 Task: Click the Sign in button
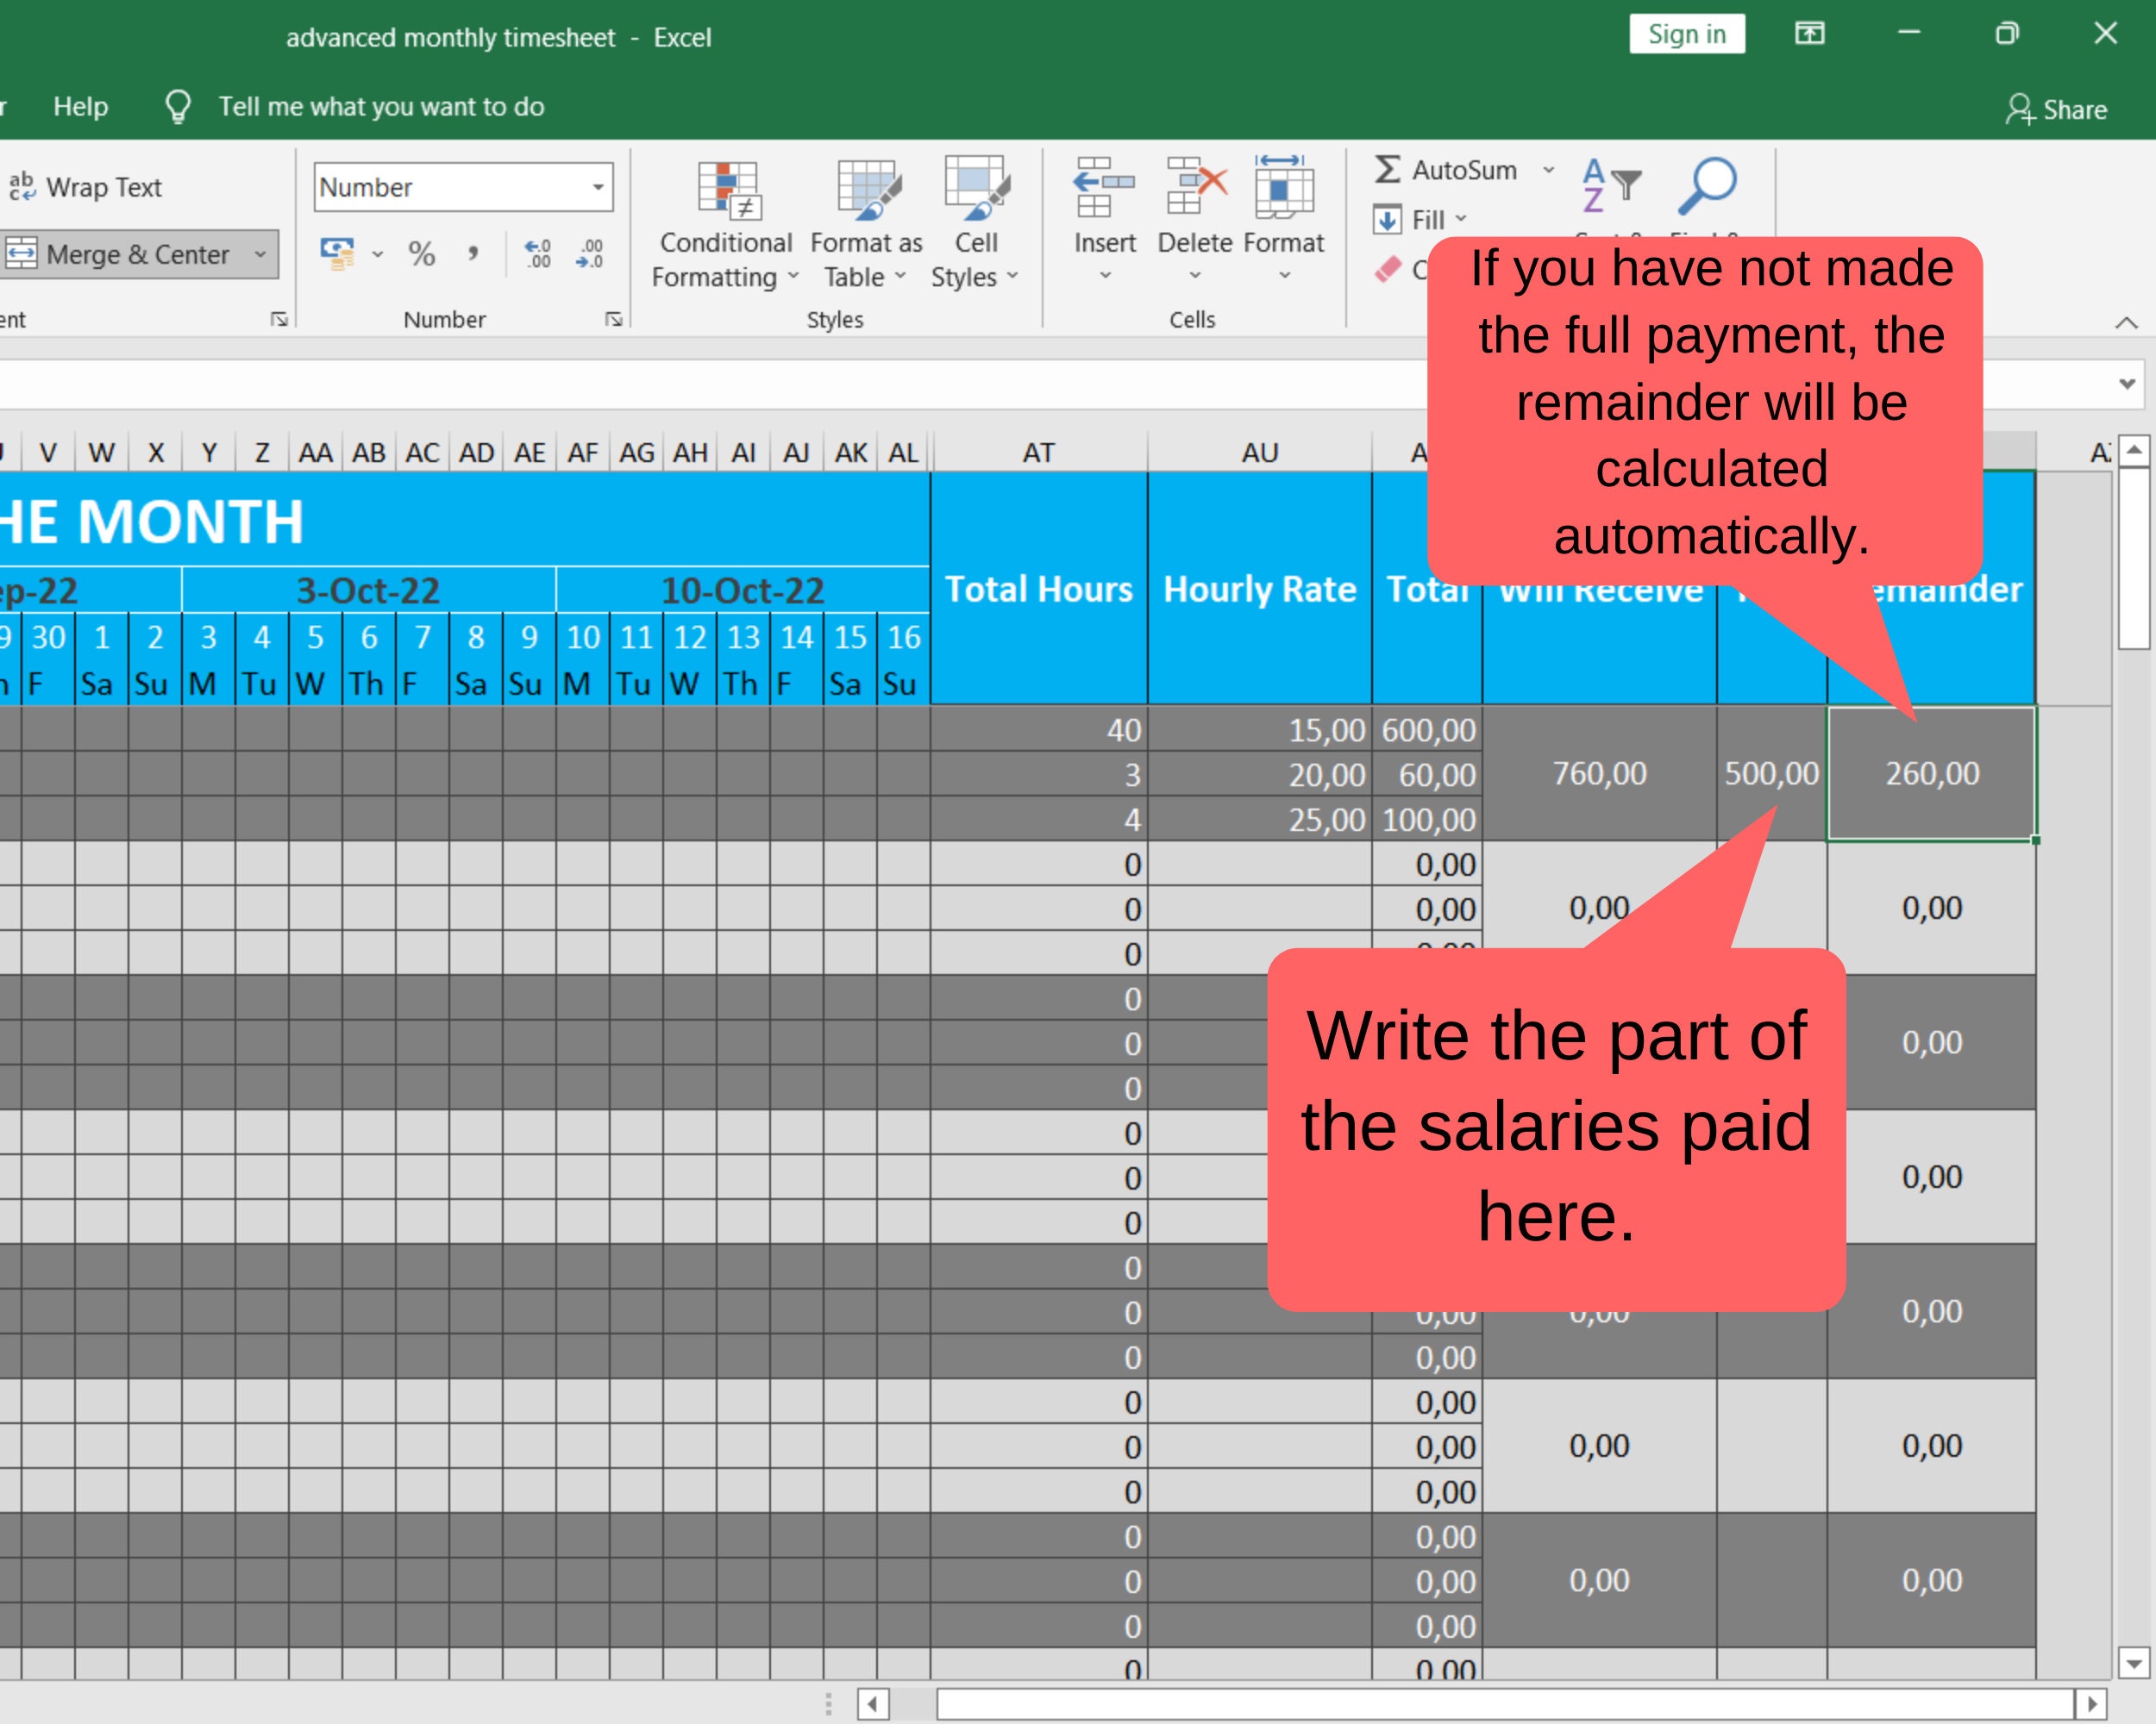[x=1687, y=34]
